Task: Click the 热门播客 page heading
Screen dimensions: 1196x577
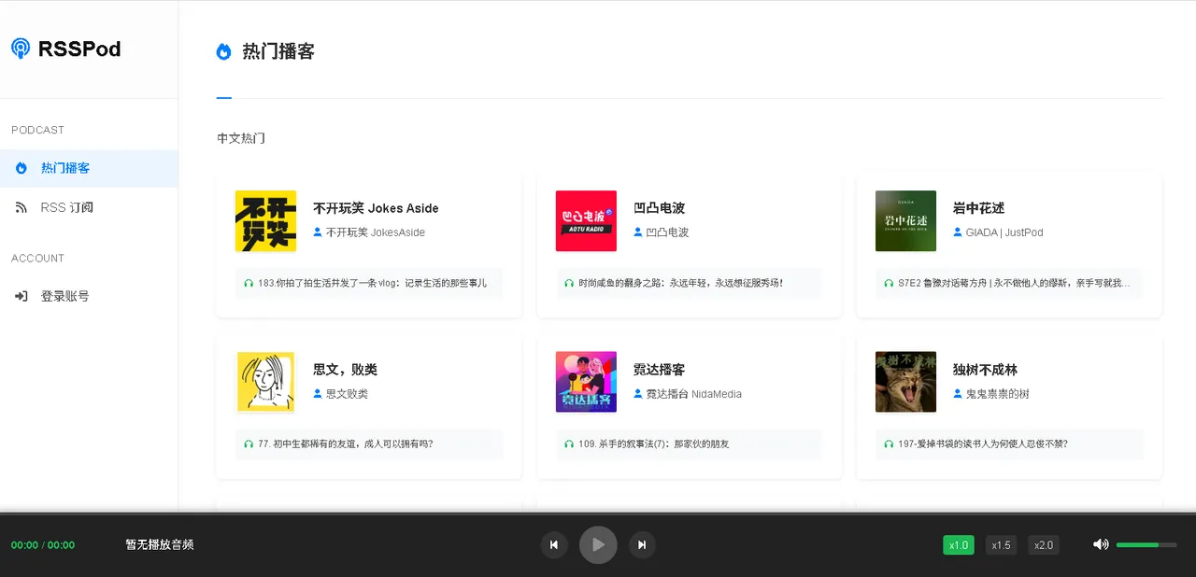Action: tap(278, 51)
